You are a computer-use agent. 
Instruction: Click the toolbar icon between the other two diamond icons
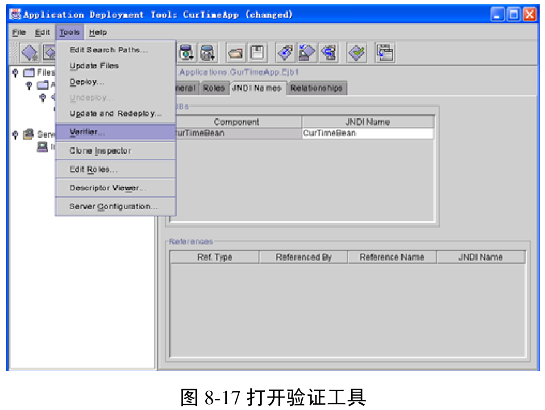click(307, 53)
